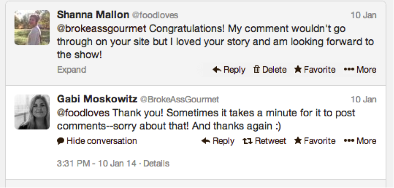Open More options on Gabi Moskowitz's tweet
This screenshot has width=394, height=188.
(360, 141)
